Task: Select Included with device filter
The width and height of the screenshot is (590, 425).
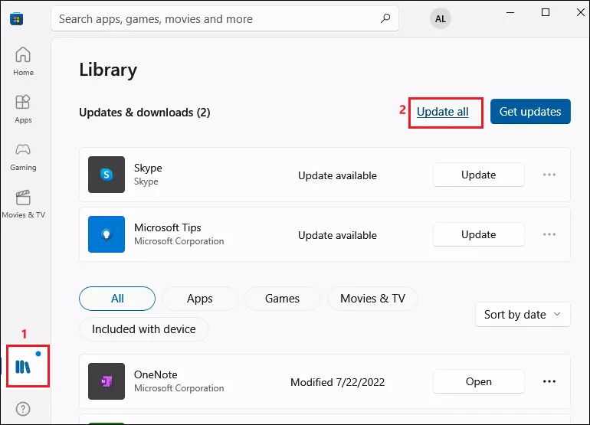Action: 144,329
